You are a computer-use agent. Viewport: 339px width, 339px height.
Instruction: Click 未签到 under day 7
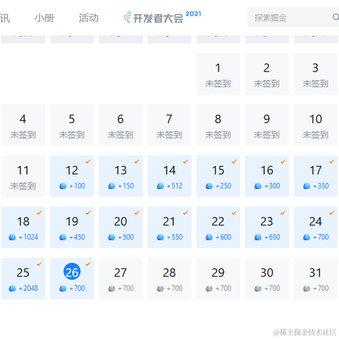pos(169,135)
